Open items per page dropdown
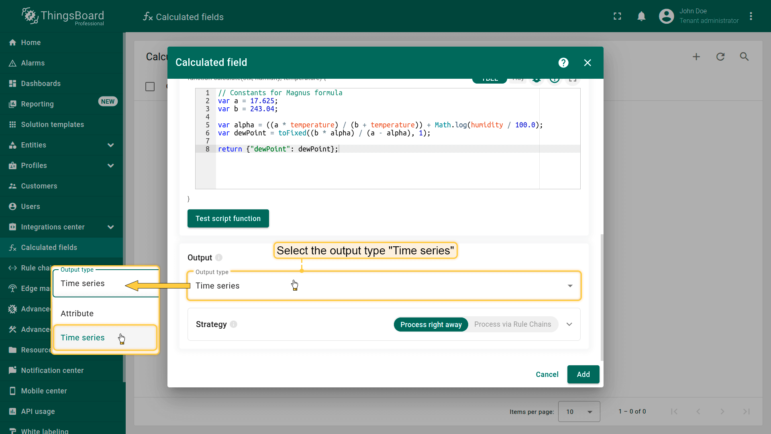The height and width of the screenshot is (434, 771). (x=579, y=411)
